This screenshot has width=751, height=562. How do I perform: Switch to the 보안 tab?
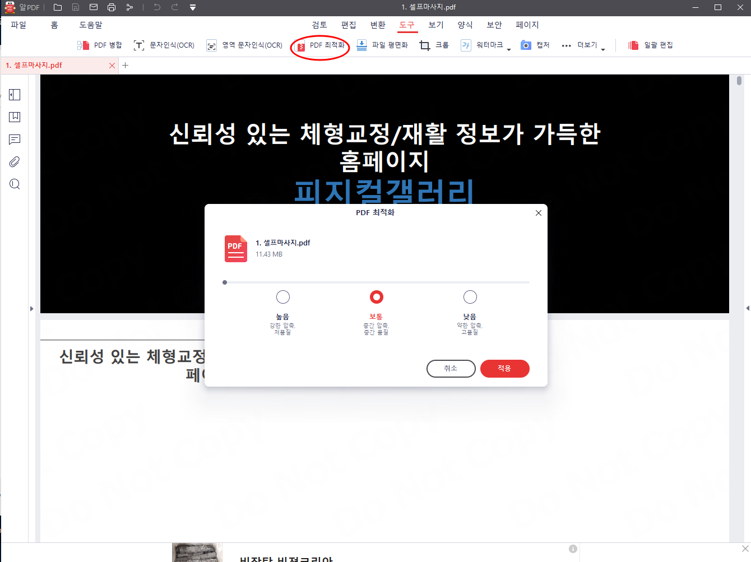click(494, 25)
